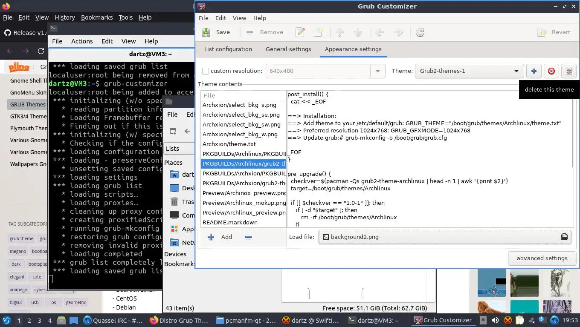The width and height of the screenshot is (580, 327).
Task: Click Trash icon in file manager Places
Action: (x=174, y=202)
